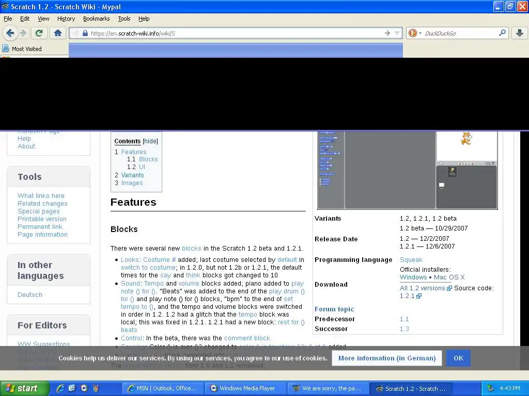
Task: Click the search magnifier icon
Action: pos(502,32)
